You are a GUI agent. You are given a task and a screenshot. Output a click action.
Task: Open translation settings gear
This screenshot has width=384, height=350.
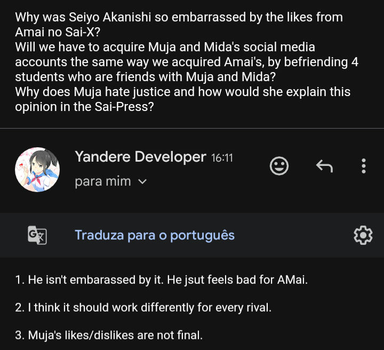pos(363,235)
